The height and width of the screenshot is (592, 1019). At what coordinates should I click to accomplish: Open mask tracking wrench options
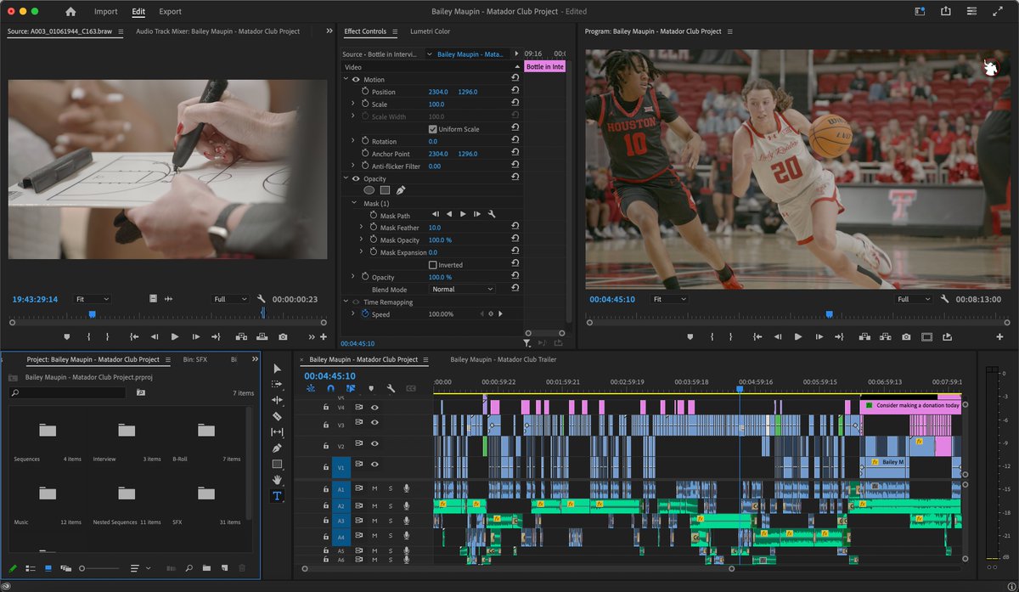[492, 215]
